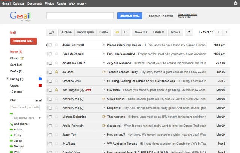This screenshot has width=240, height=153.
Task: Click Emily's green status dot
Action: click(x=11, y=135)
